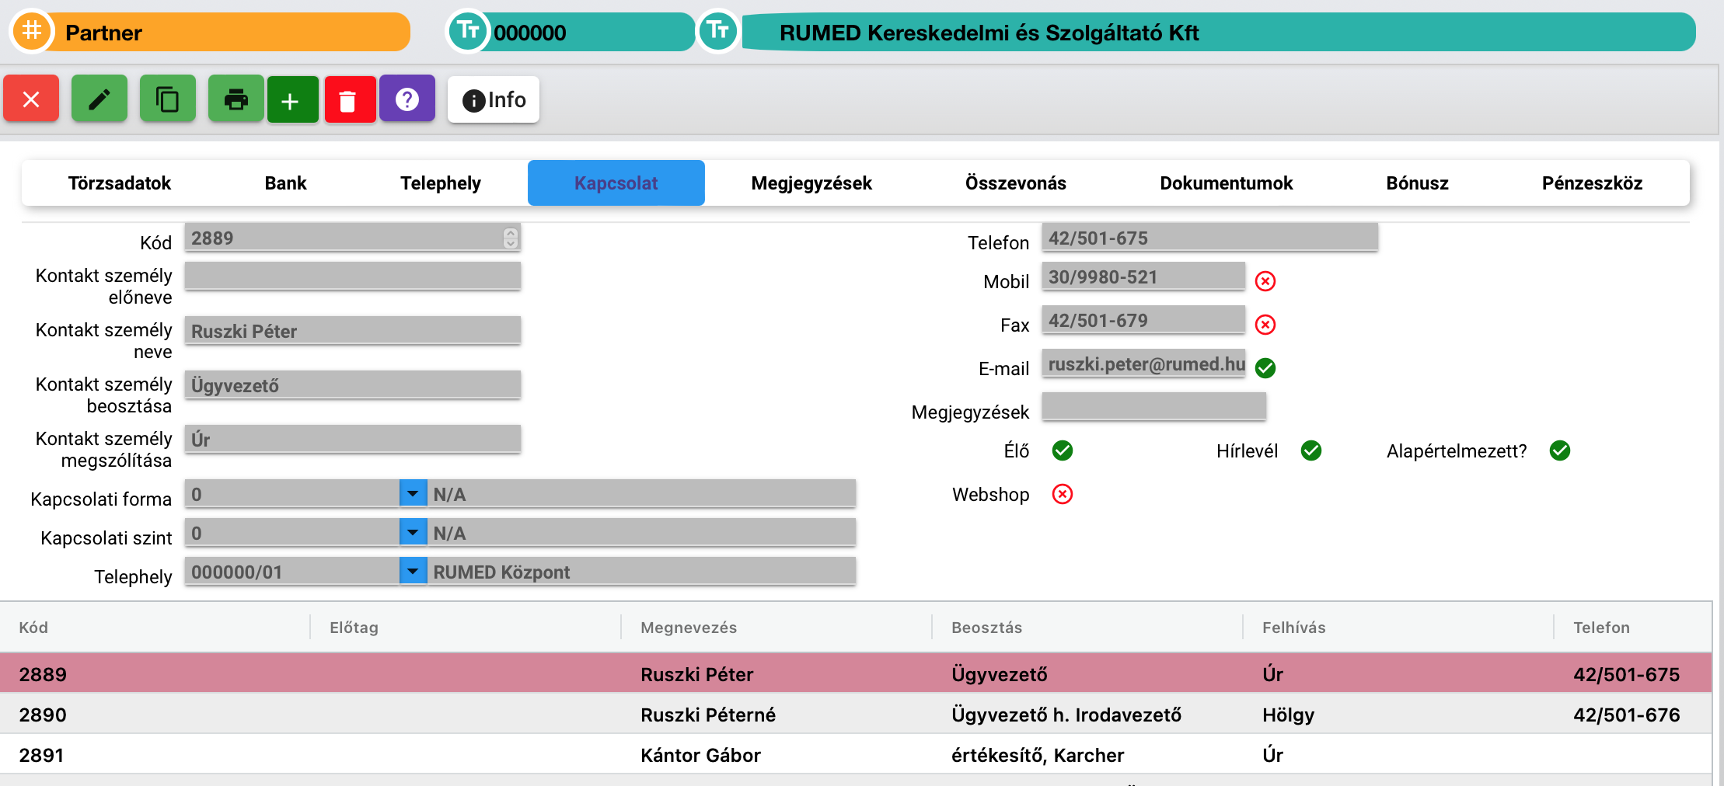
Task: Click code 2891 in the table
Action: (41, 755)
